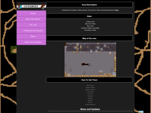Click the Stats section header
151x113 pixels.
coord(89,16)
